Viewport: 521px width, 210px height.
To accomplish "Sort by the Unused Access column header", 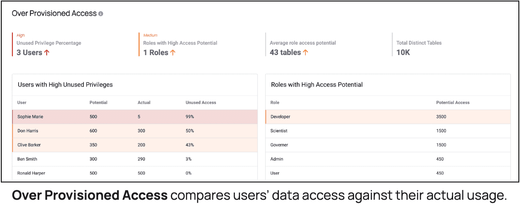I will [201, 102].
